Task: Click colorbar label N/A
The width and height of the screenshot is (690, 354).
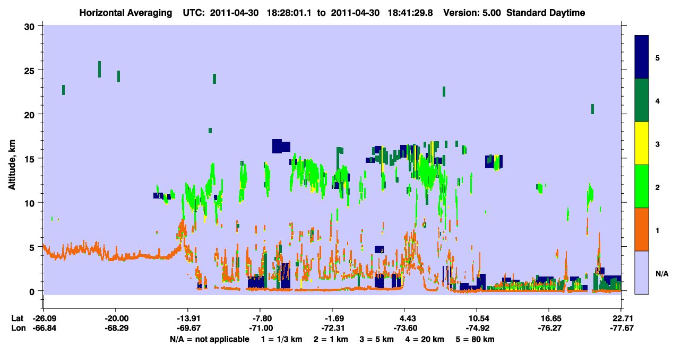Action: point(662,273)
